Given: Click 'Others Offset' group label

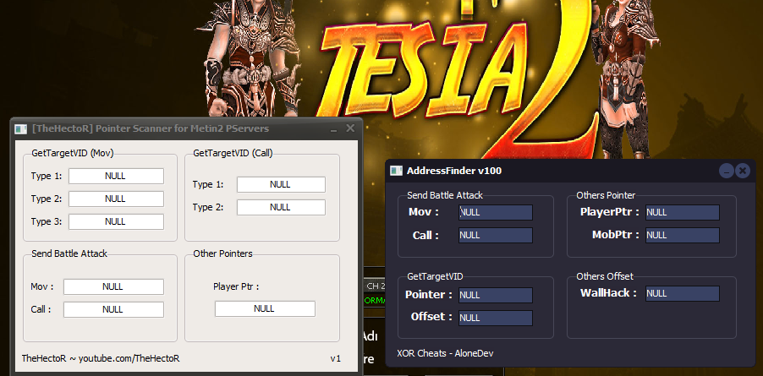Looking at the screenshot, I should [605, 276].
